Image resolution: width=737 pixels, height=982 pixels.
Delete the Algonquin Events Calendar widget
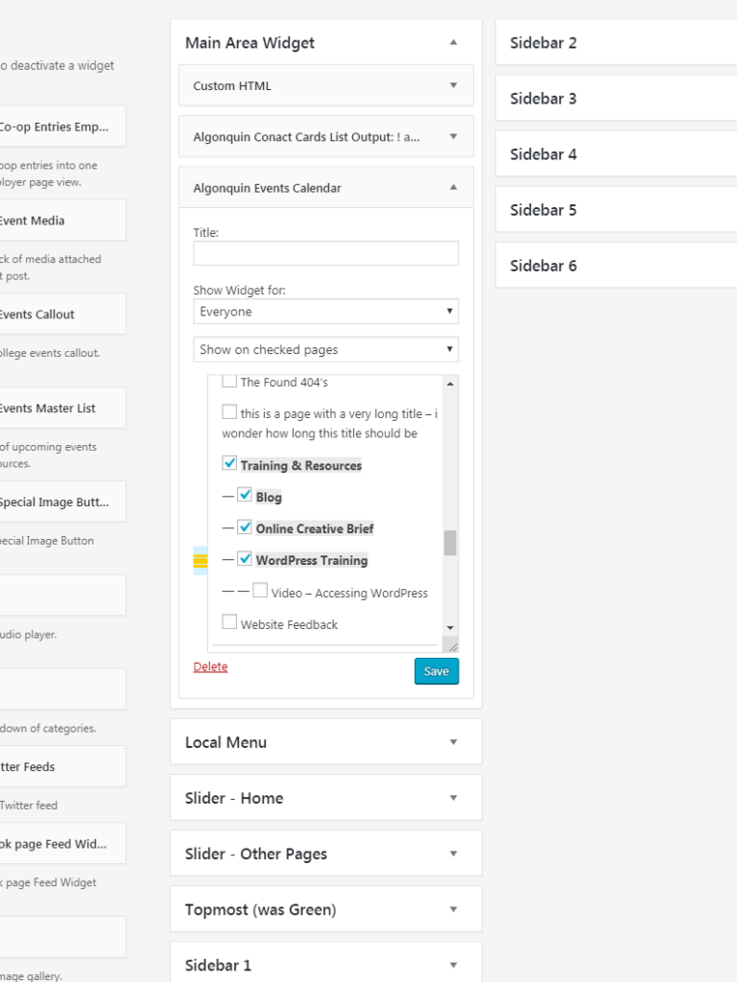click(210, 666)
